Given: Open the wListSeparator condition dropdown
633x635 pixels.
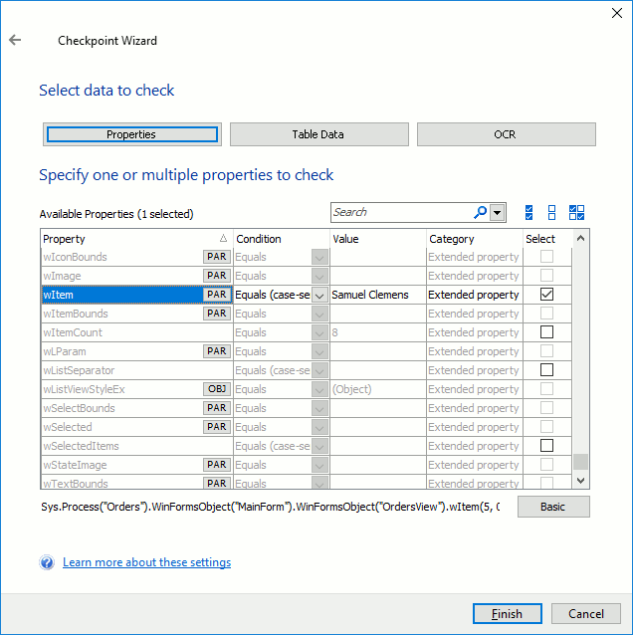Looking at the screenshot, I should tap(319, 370).
